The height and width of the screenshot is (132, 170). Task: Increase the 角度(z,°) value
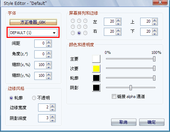[49, 53]
